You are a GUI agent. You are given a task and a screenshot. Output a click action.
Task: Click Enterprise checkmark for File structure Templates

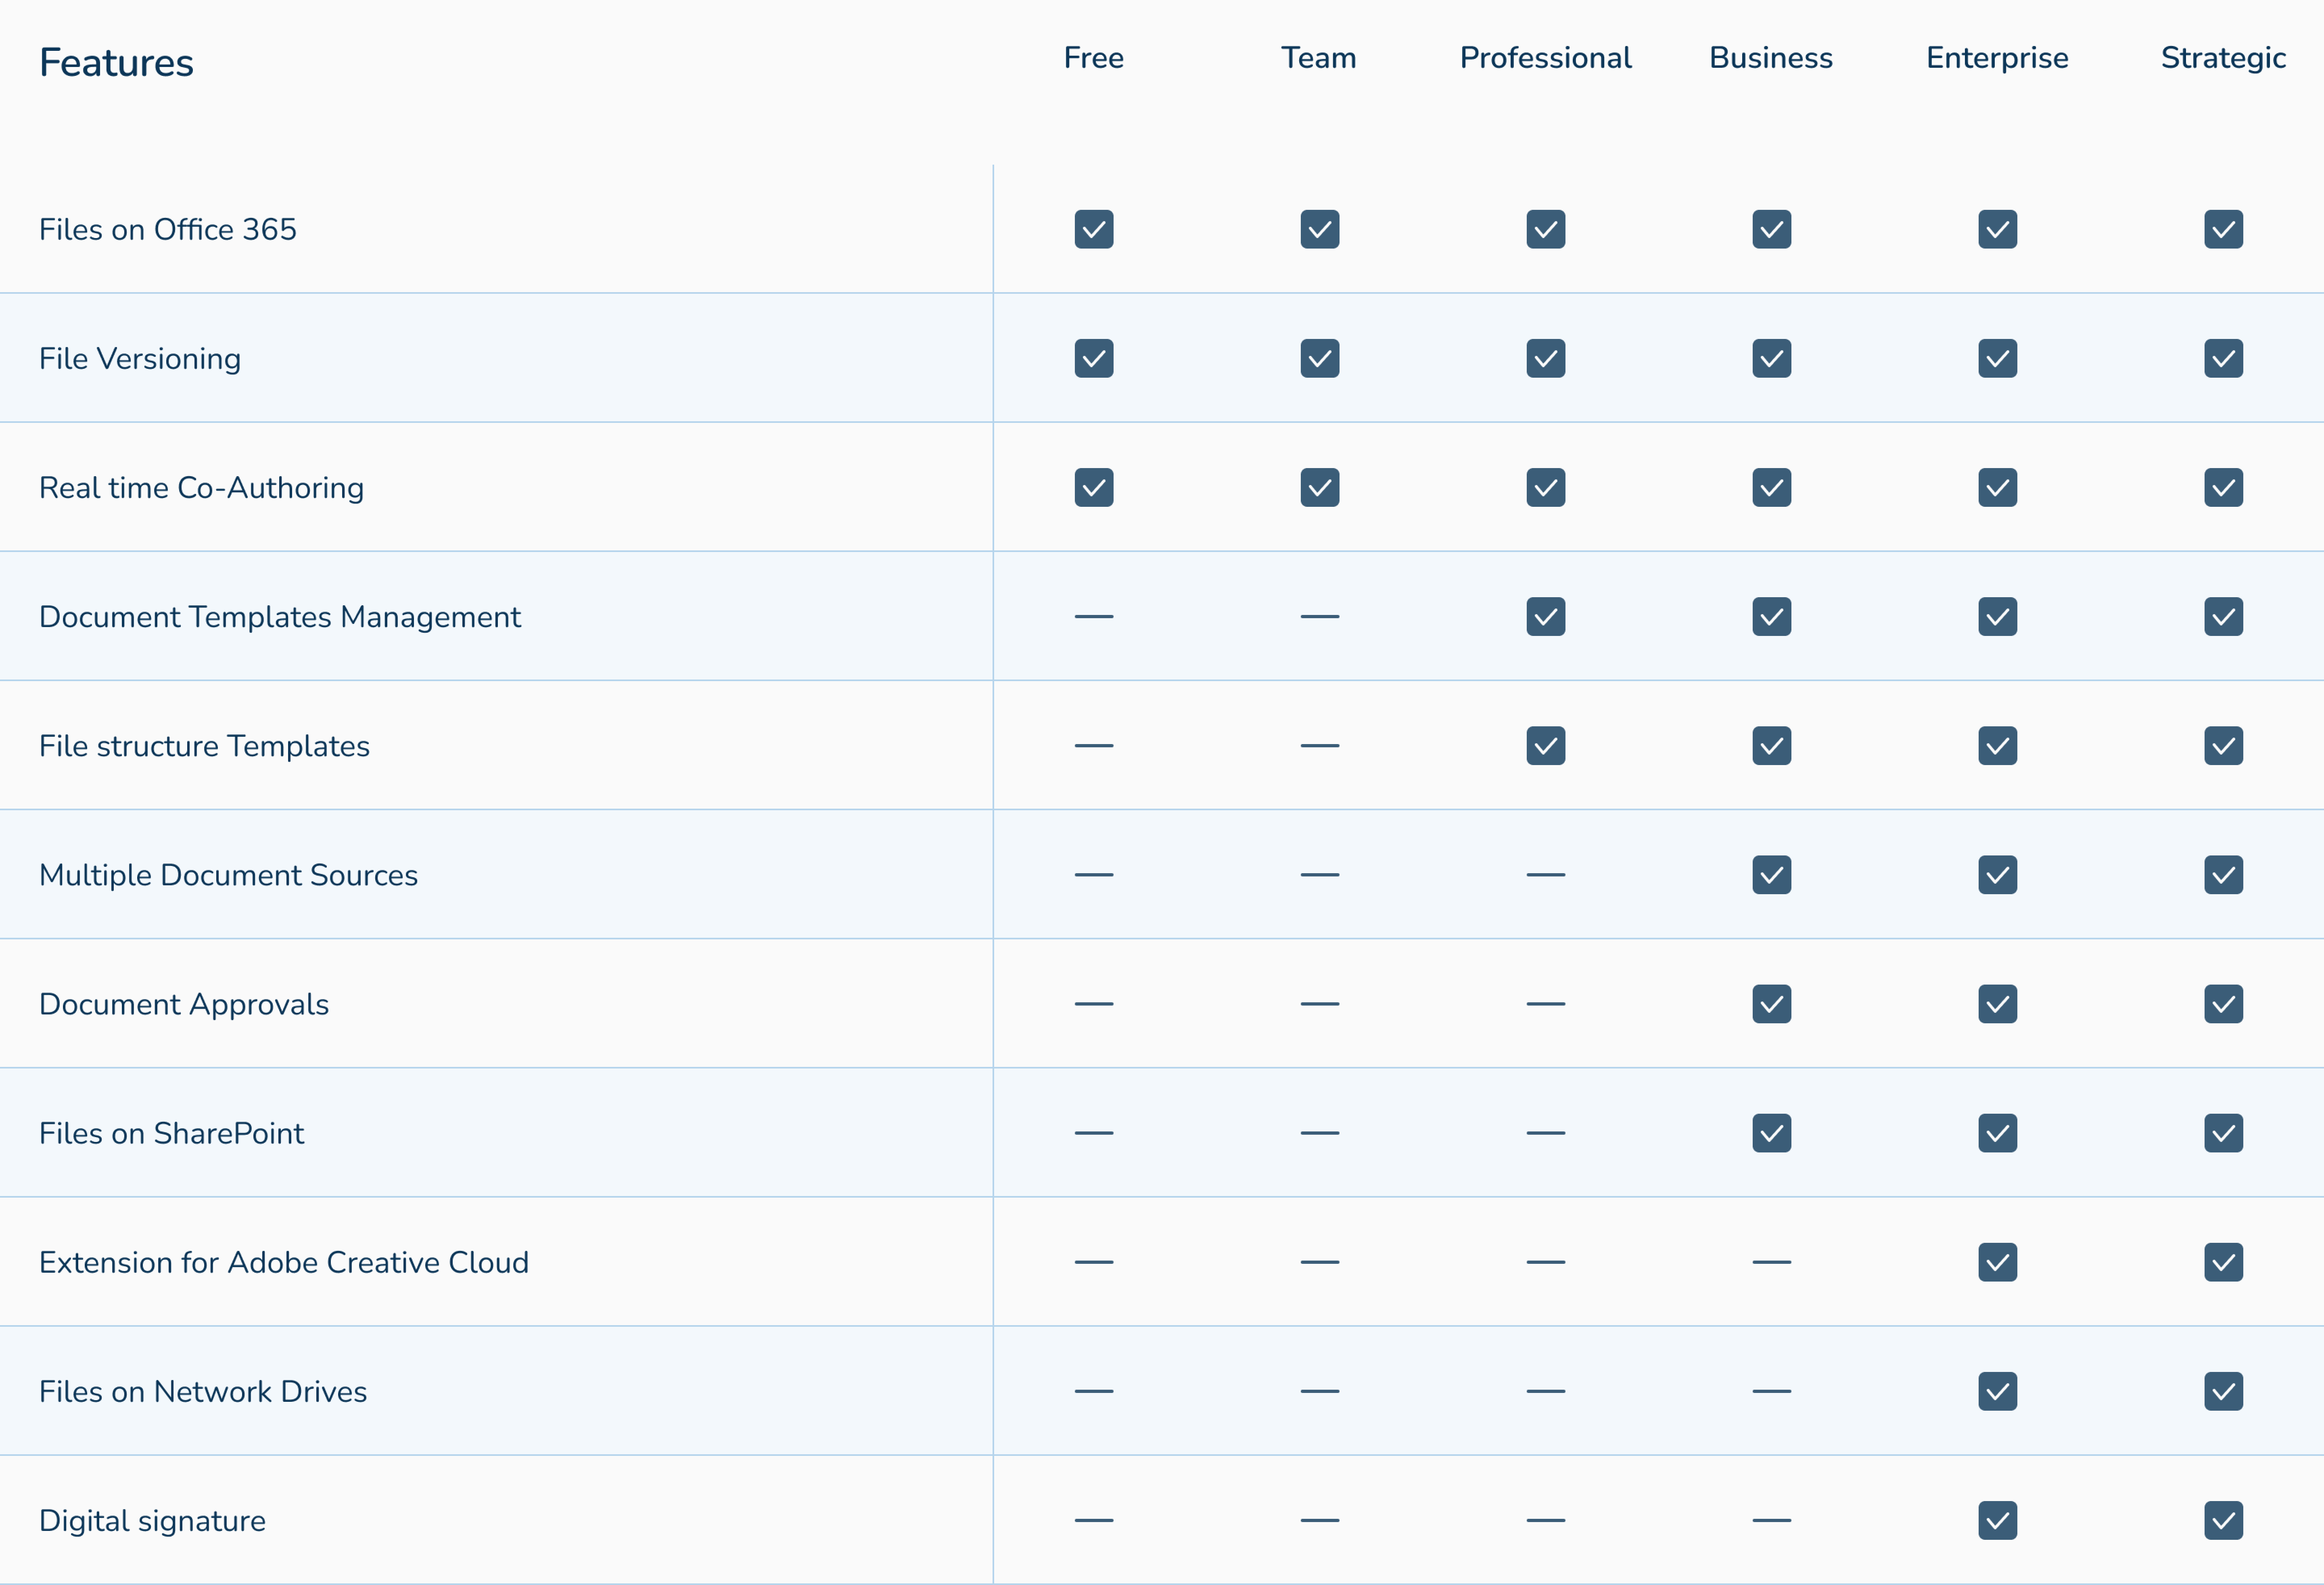tap(1997, 745)
